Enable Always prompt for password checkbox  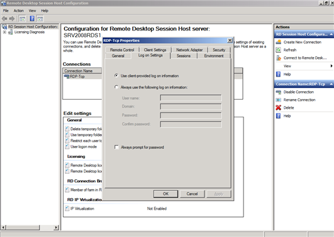coord(117,147)
